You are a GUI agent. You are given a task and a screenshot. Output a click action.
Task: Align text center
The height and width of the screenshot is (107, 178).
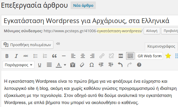(x=83, y=56)
